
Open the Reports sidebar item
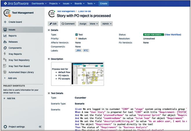pos(12,36)
